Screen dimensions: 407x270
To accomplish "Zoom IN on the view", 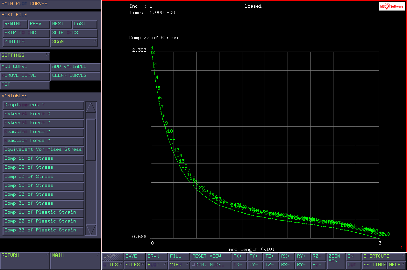I will 353,256.
